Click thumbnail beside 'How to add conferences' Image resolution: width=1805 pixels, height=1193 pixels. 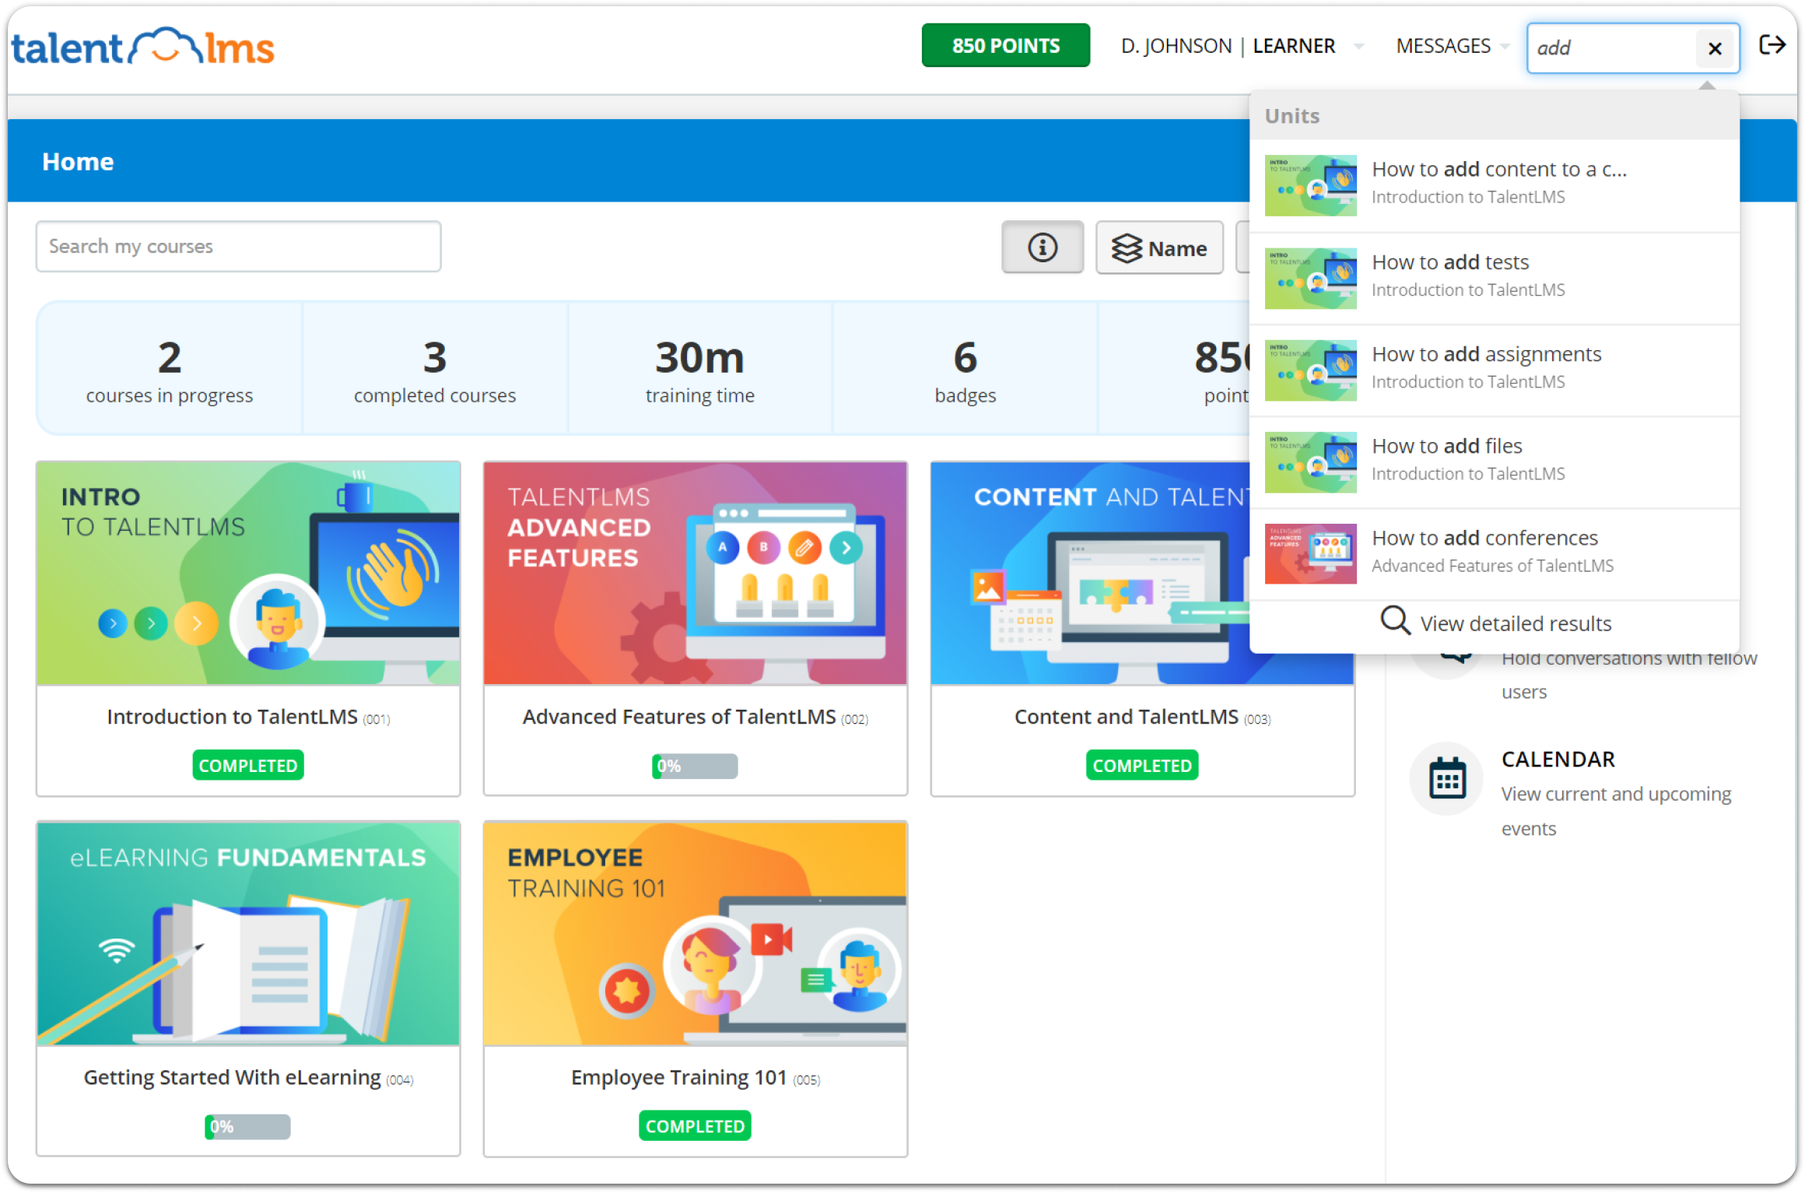click(1310, 553)
